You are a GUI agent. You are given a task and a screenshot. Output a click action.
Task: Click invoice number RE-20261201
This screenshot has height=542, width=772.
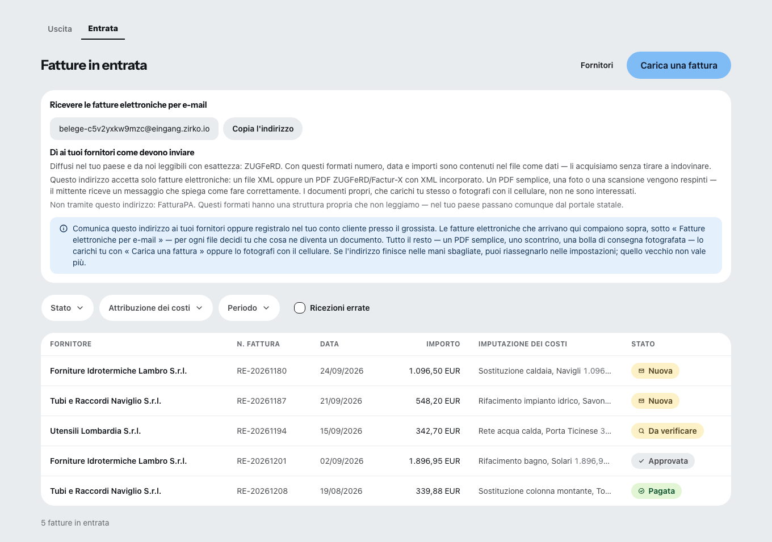pyautogui.click(x=262, y=461)
